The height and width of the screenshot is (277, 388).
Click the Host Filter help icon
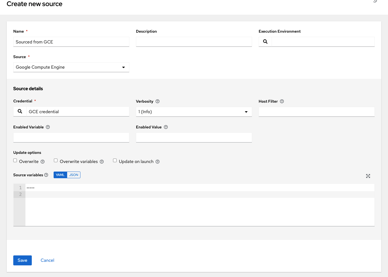(282, 101)
